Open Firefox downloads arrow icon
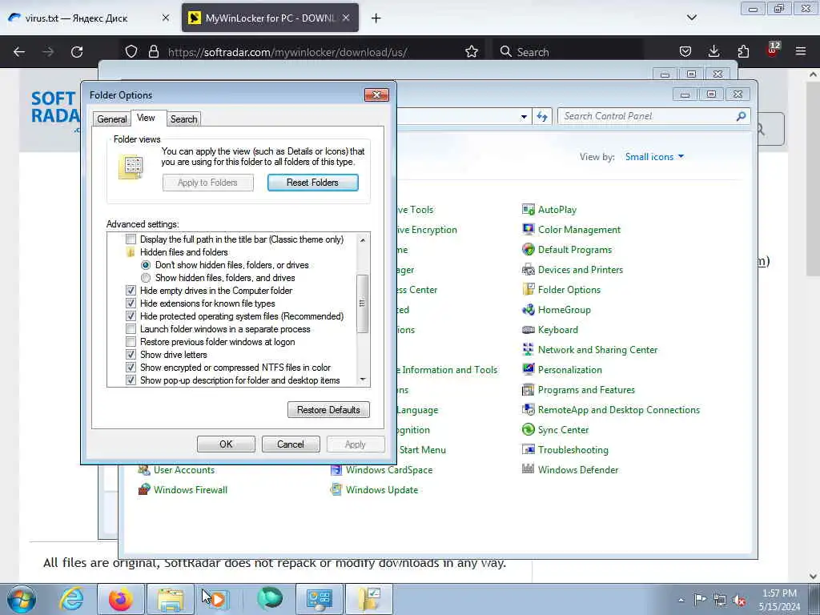The width and height of the screenshot is (820, 615). (x=713, y=51)
